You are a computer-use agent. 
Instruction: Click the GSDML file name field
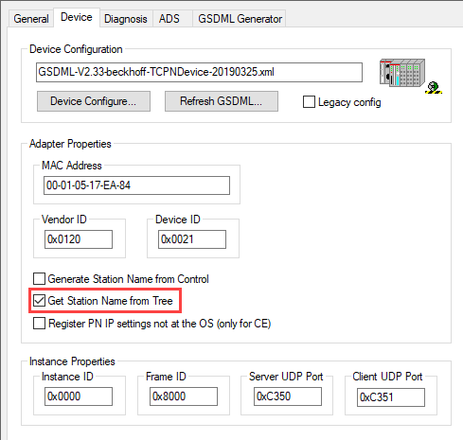click(199, 72)
